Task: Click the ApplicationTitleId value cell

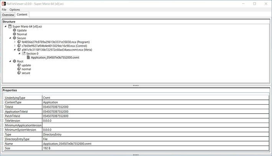Action: 156,112
